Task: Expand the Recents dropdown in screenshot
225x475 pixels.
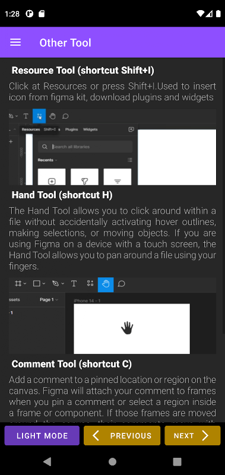Action: point(47,160)
